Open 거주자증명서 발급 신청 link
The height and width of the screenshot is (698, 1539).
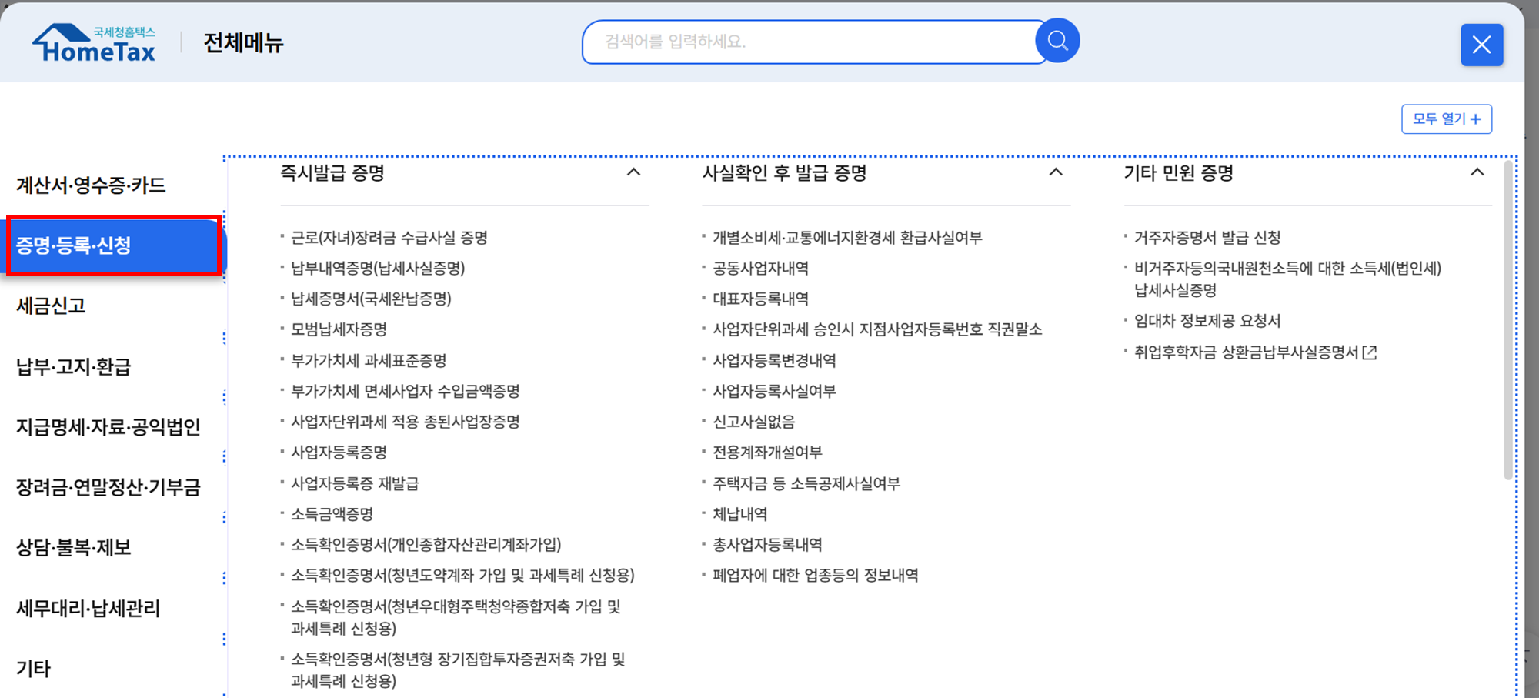coord(1207,238)
